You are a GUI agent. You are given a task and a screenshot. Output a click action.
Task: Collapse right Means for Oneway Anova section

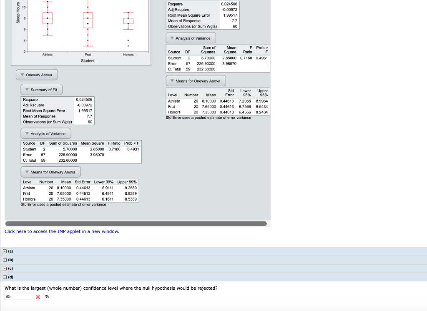click(196, 81)
